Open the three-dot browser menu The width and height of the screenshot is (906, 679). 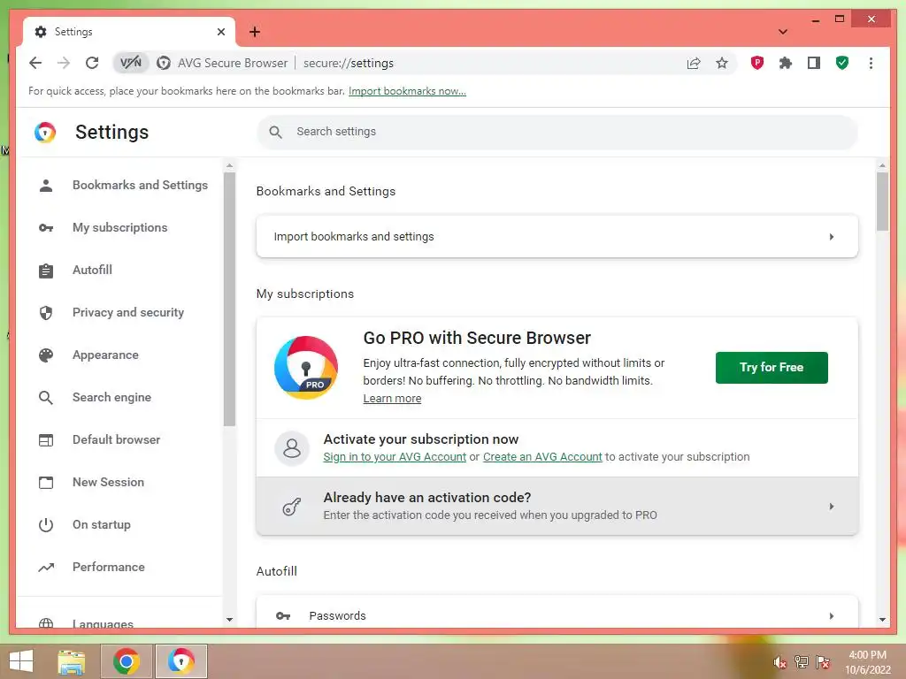click(x=871, y=63)
